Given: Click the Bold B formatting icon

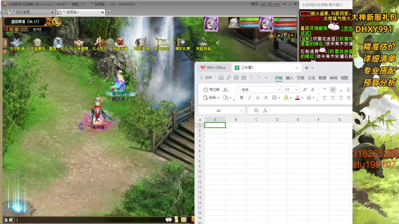Looking at the screenshot, I should pos(242,98).
